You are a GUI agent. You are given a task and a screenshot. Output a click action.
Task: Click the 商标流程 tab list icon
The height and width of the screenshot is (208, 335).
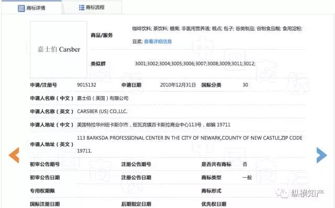pyautogui.click(x=82, y=7)
